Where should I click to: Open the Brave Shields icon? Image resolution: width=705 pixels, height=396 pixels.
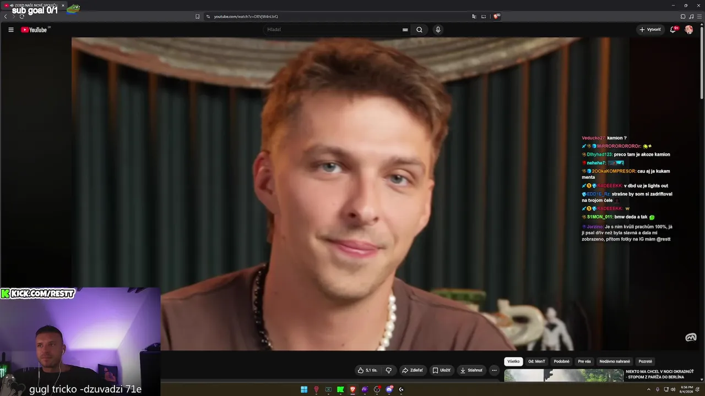496,16
